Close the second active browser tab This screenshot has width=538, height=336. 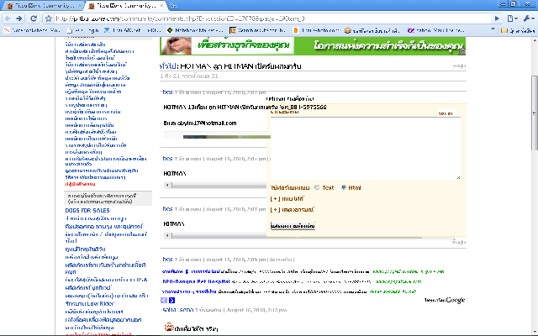click(x=162, y=6)
